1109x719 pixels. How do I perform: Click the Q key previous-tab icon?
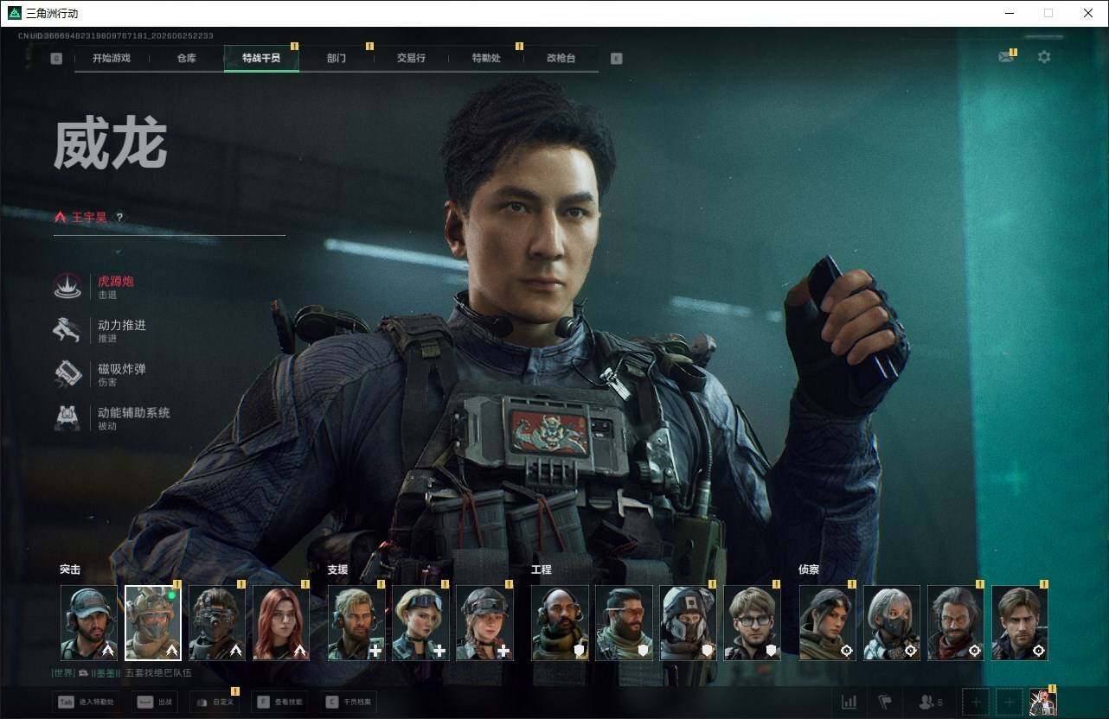click(x=56, y=59)
